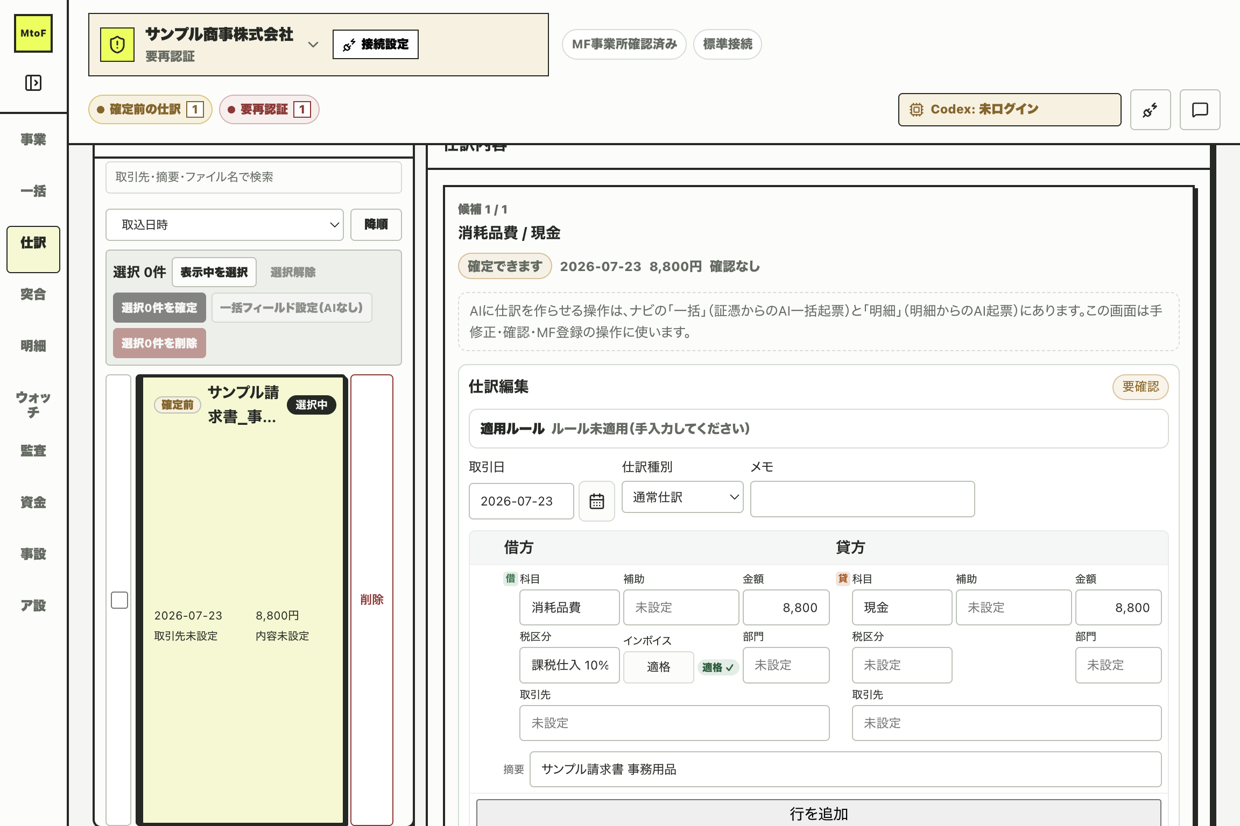Go to the 明細 sidebar item

pos(33,346)
